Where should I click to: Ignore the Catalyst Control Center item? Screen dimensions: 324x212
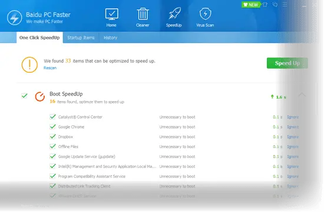293,117
